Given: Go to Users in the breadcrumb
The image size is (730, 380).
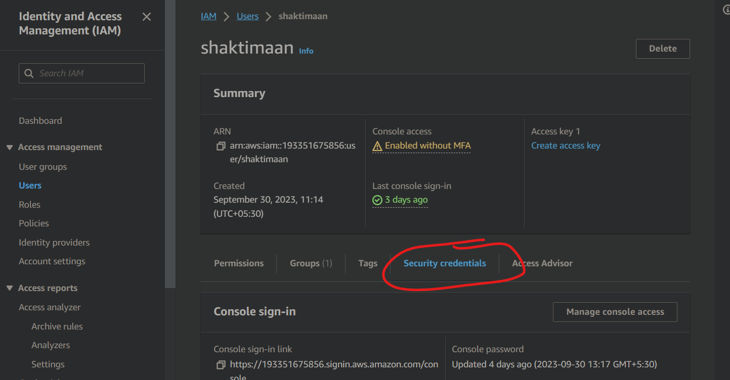Looking at the screenshot, I should point(247,16).
